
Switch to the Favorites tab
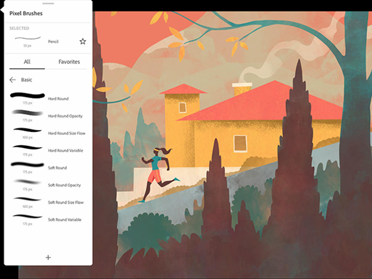69,62
